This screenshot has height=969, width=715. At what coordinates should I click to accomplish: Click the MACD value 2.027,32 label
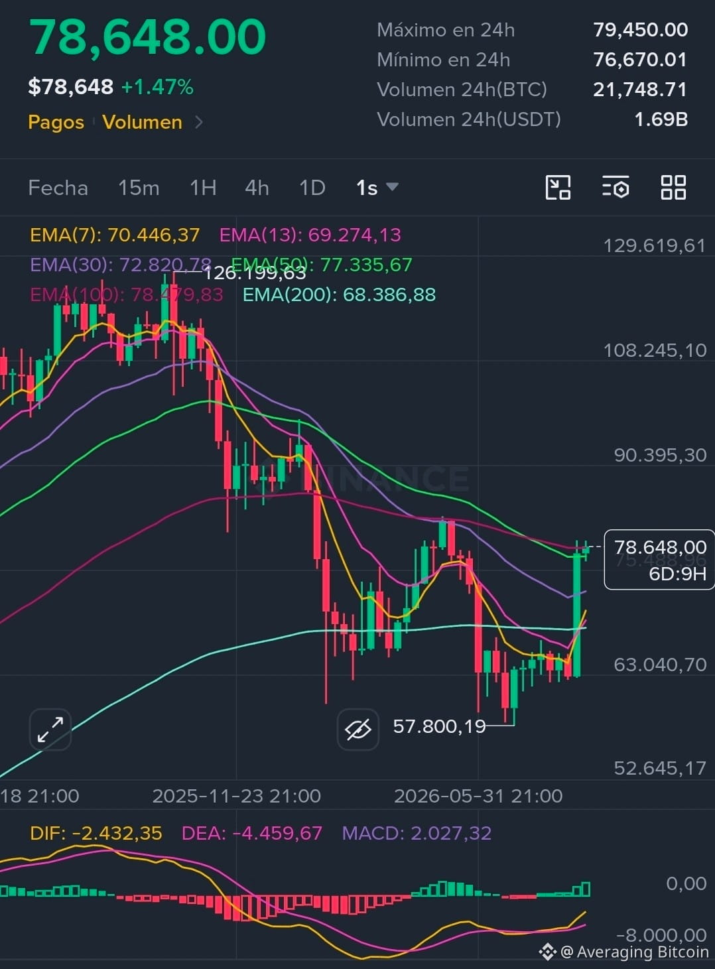click(417, 833)
